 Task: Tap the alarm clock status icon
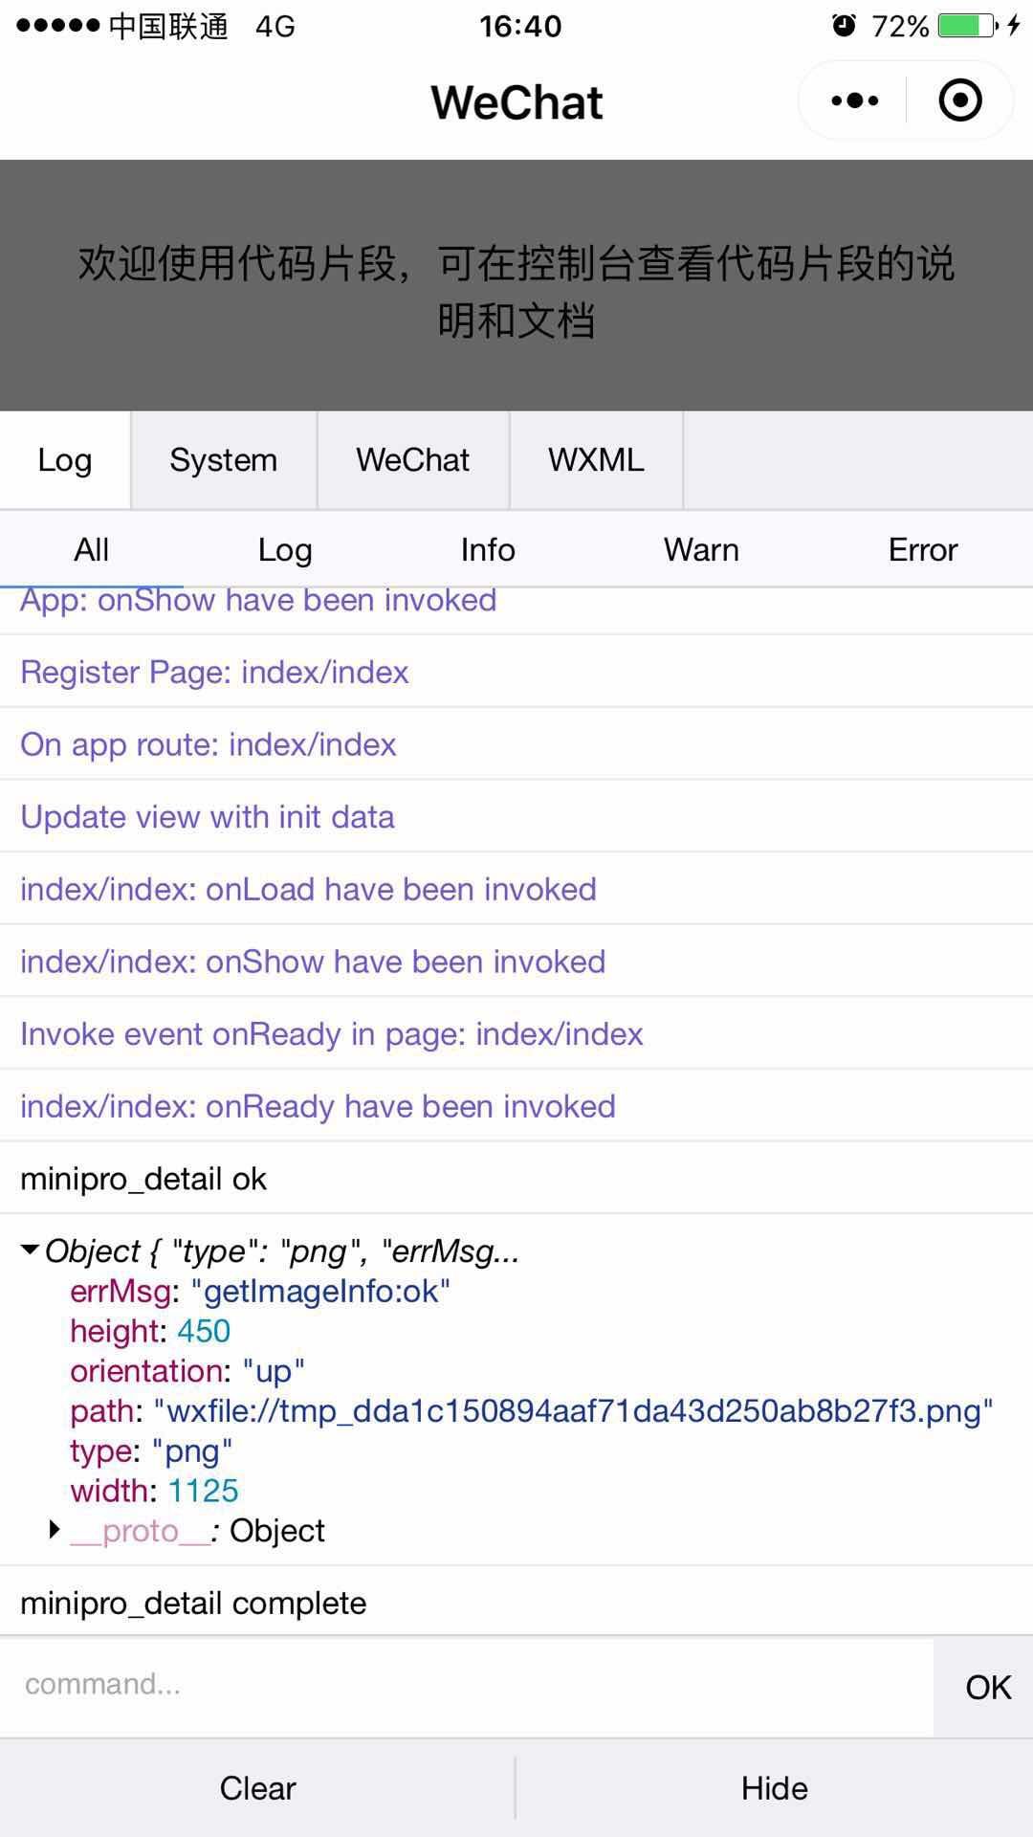coord(844,26)
